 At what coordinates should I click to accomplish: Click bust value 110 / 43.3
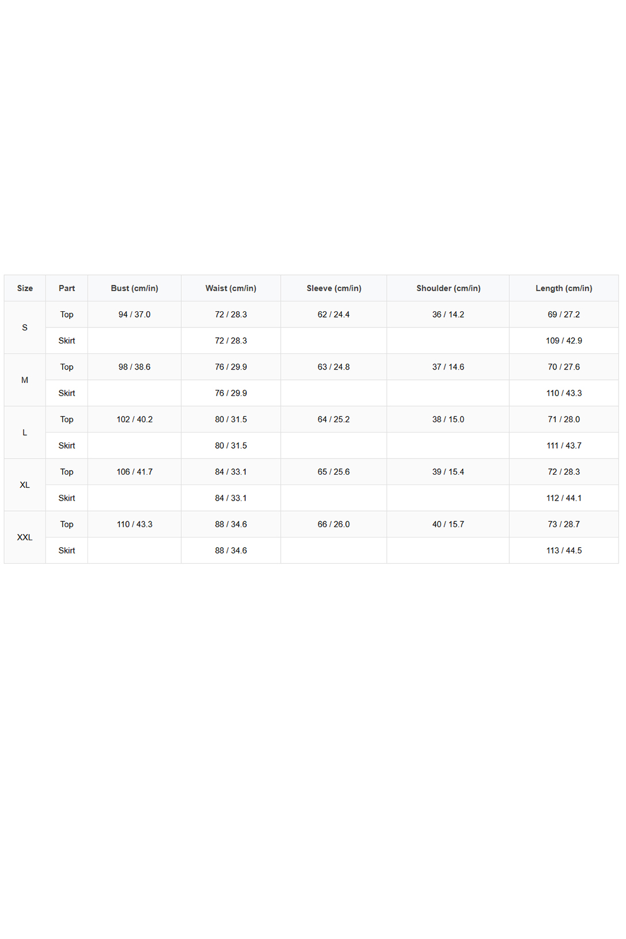point(135,524)
